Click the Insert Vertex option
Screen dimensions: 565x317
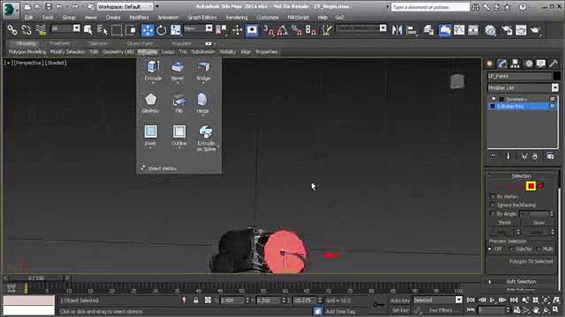[x=159, y=168]
